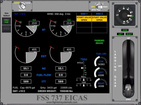Screen dimensions: 141x105
Task: Click the ENG 1 column header
Action: point(84,14)
